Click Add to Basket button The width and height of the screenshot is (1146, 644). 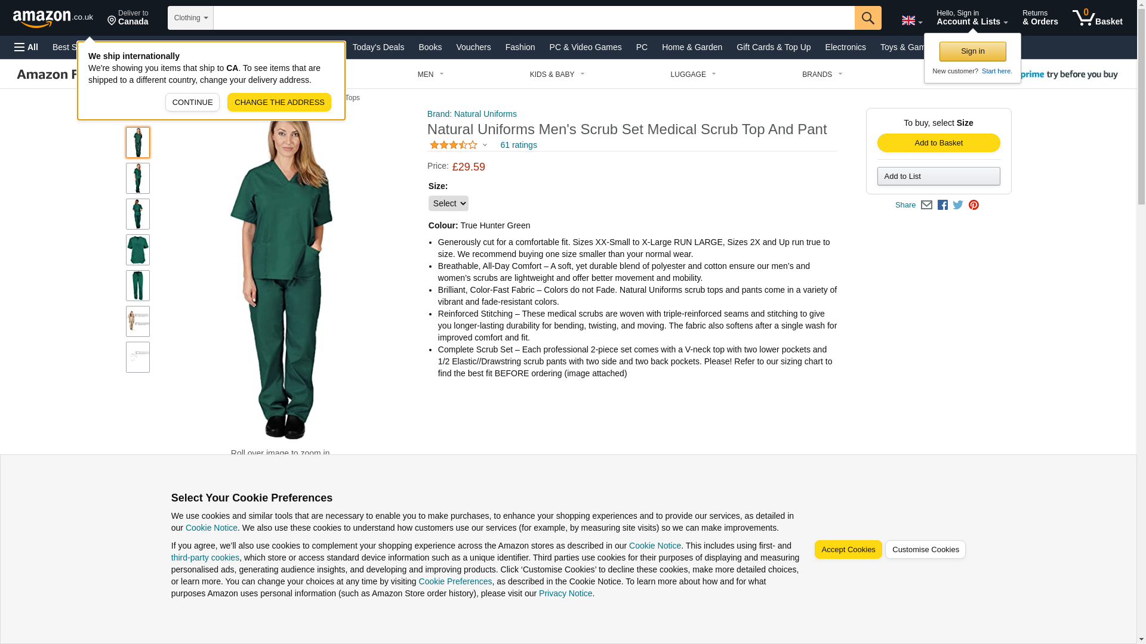(x=938, y=143)
